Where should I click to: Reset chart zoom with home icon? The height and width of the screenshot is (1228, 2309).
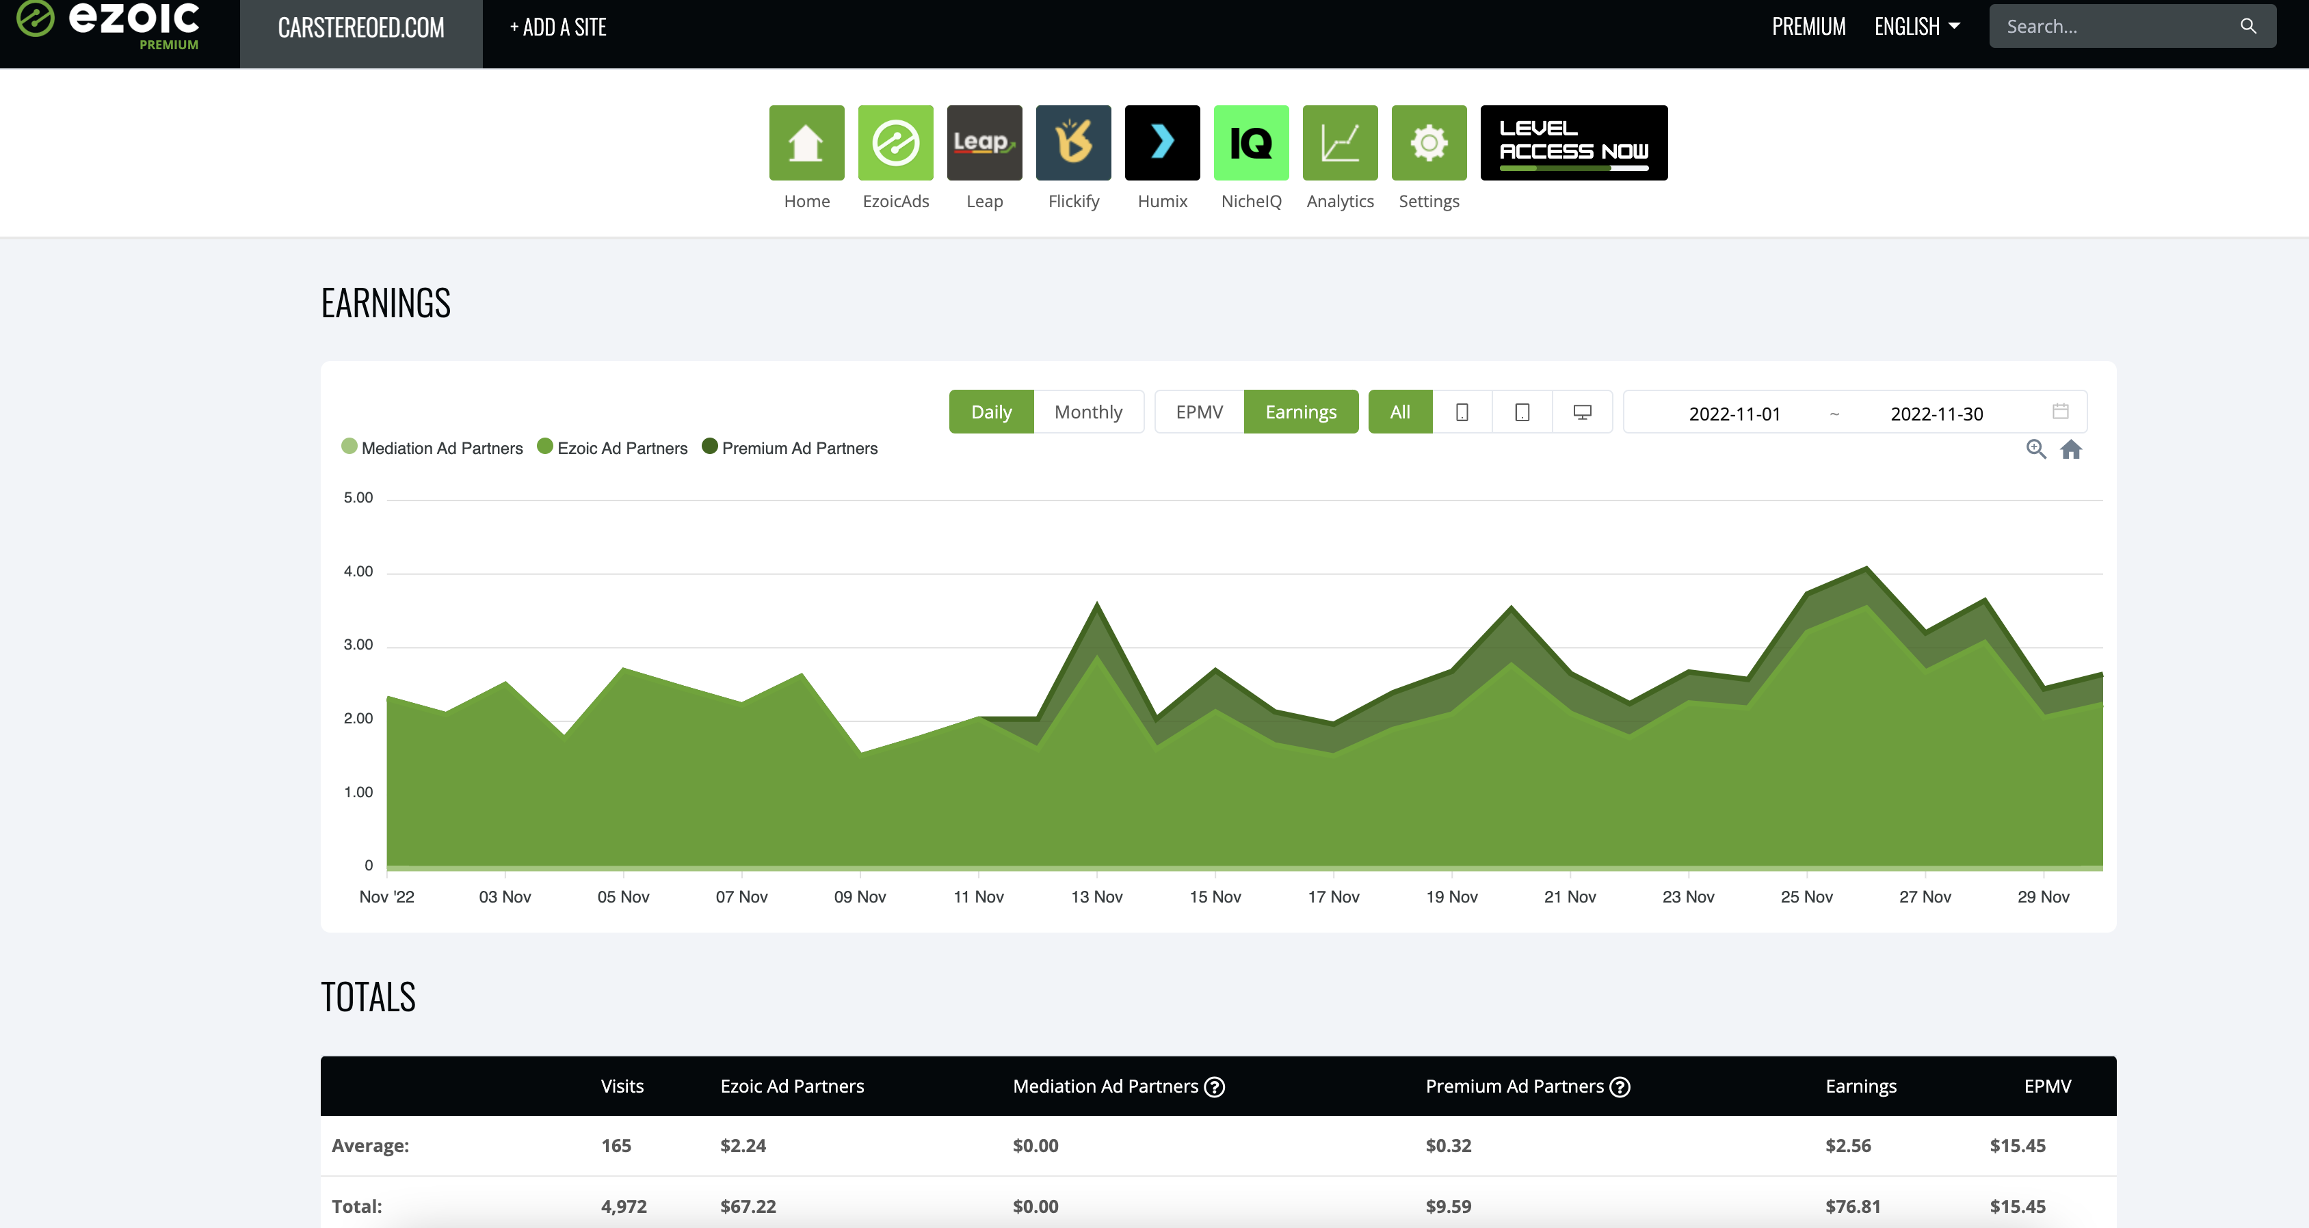click(2070, 449)
